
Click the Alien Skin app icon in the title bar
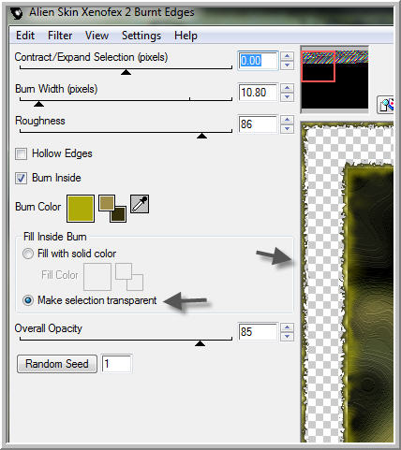[x=17, y=13]
